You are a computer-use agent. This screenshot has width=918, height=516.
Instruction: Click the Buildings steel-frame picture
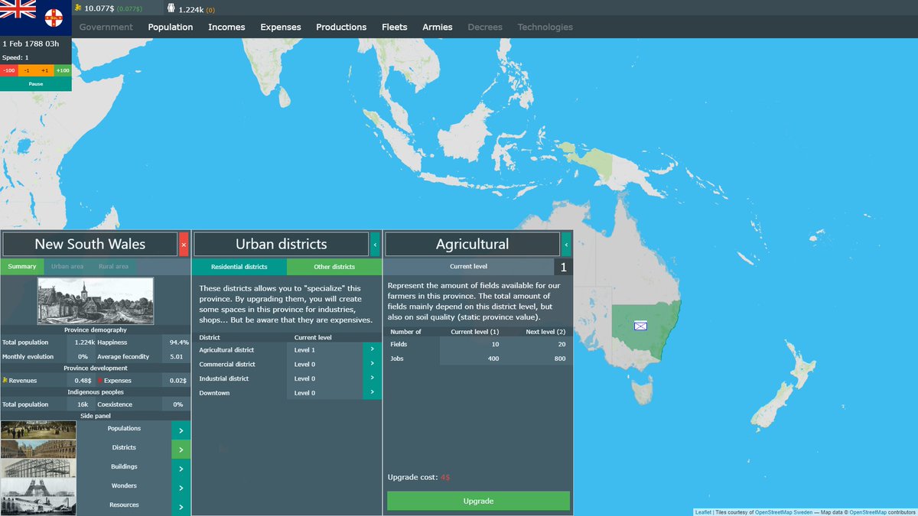(x=38, y=468)
